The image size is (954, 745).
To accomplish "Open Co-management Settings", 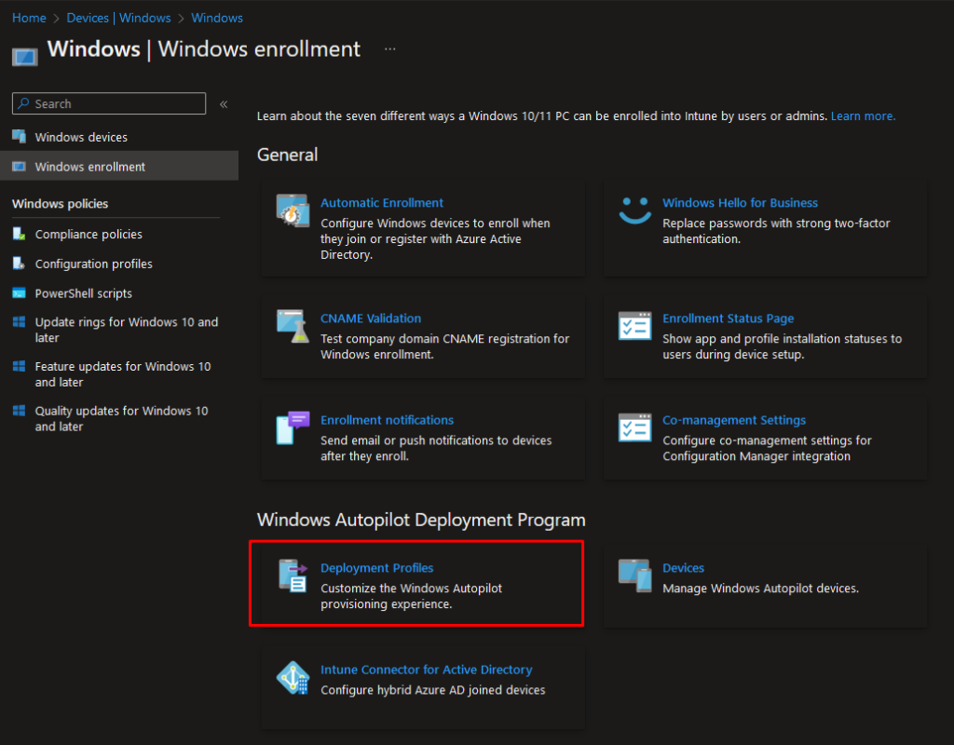I will click(x=734, y=420).
